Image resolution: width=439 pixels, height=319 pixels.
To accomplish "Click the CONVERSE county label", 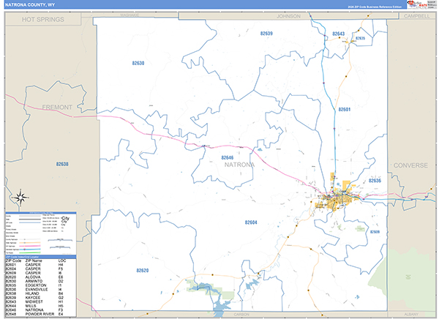I will pos(410,165).
